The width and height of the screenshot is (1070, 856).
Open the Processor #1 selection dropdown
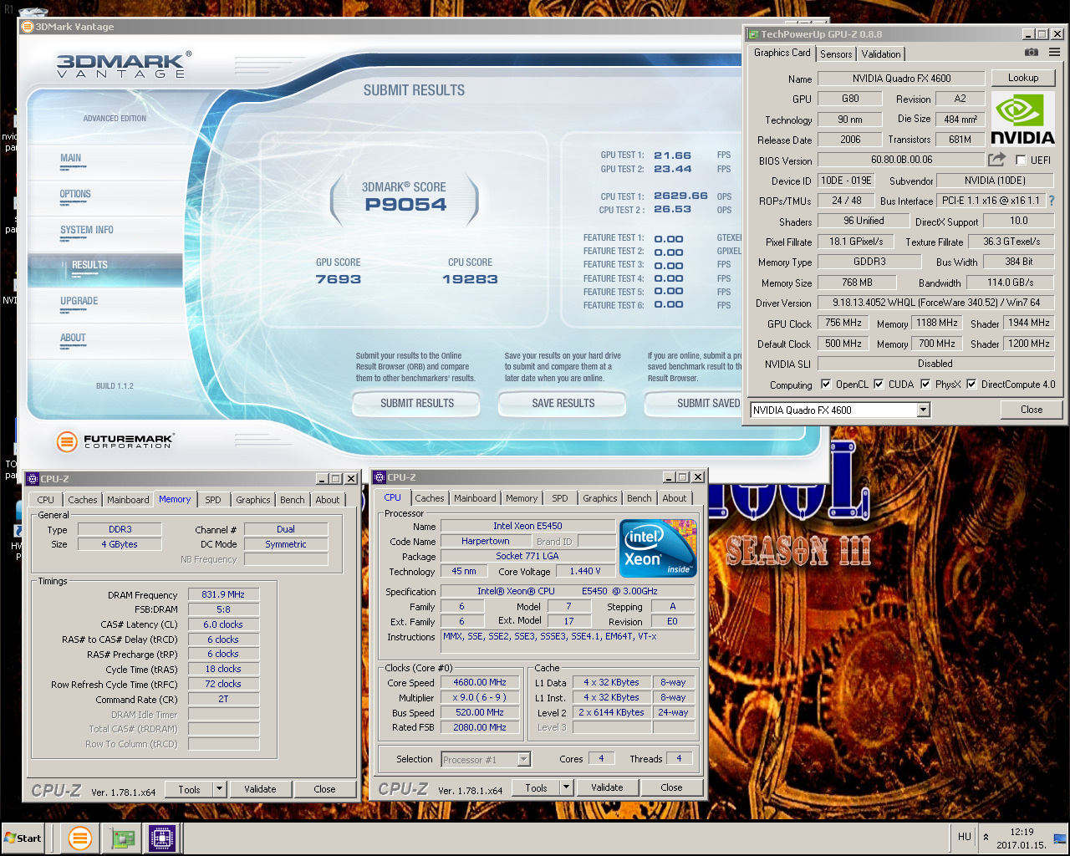coord(523,759)
